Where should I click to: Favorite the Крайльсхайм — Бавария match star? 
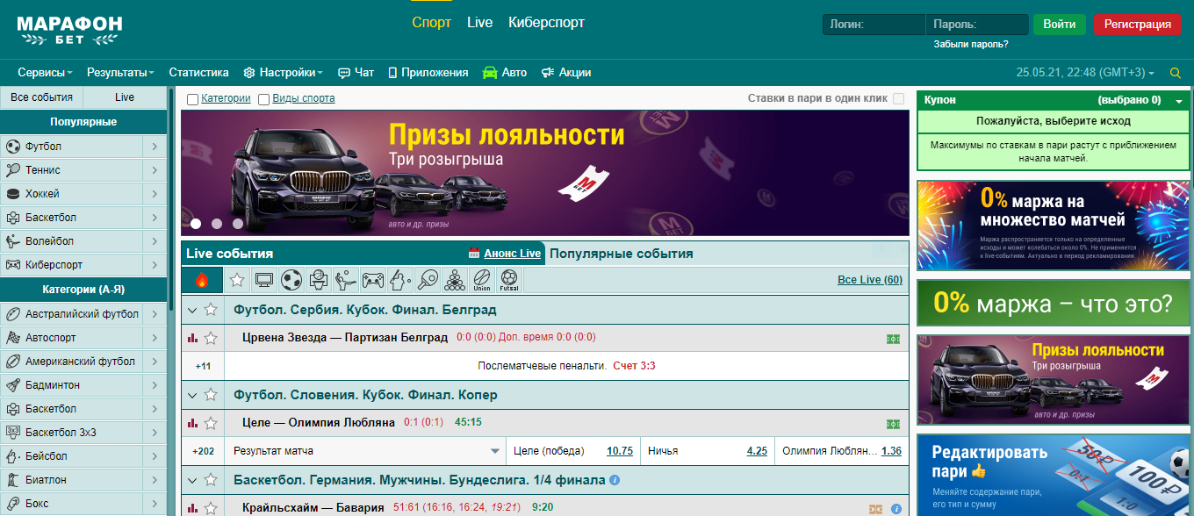(x=211, y=508)
